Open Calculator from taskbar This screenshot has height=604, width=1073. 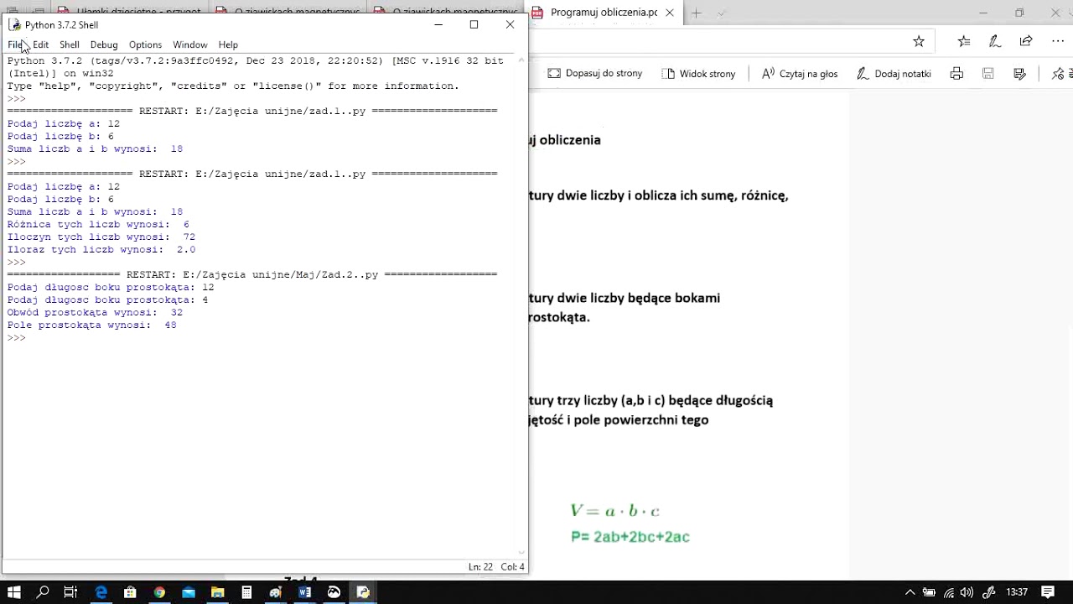click(246, 592)
